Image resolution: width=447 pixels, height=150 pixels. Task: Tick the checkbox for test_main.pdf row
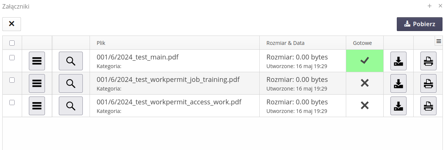pos(12,58)
